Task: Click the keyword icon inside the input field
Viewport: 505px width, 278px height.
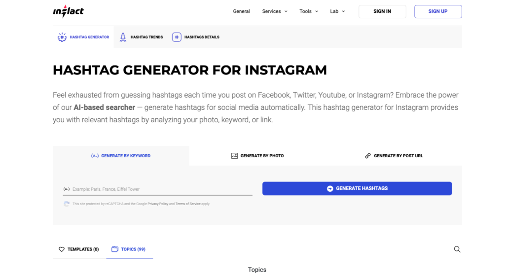Action: (x=67, y=189)
